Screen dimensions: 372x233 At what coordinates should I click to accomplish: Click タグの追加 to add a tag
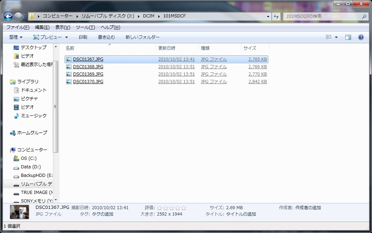(x=102, y=214)
